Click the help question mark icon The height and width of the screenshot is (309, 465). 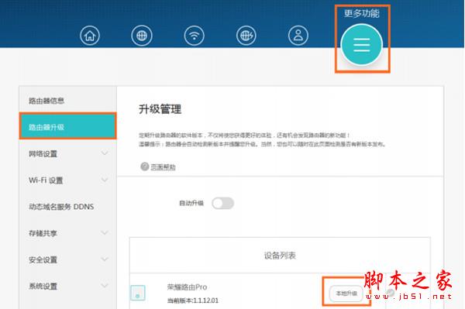[144, 167]
